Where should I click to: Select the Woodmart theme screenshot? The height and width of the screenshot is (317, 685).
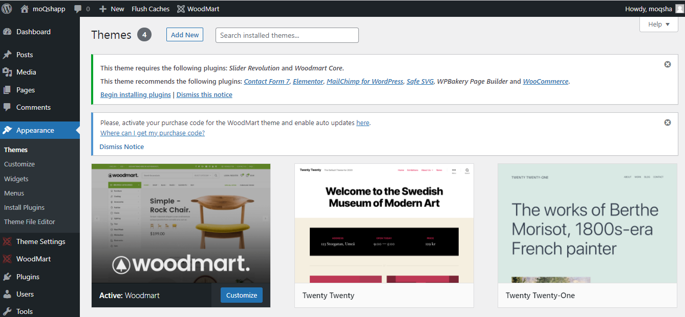181,224
